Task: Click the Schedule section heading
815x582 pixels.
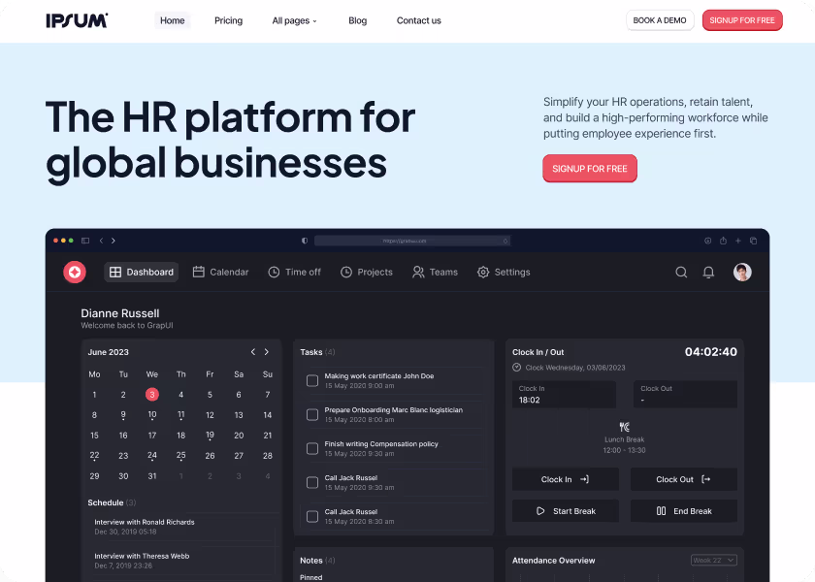Action: click(106, 502)
